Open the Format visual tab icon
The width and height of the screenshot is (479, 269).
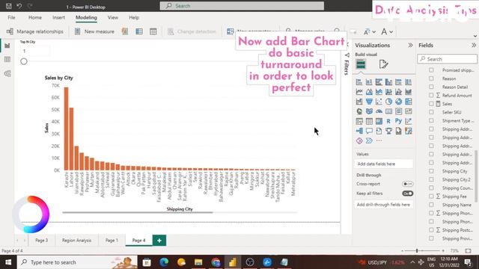pos(383,64)
